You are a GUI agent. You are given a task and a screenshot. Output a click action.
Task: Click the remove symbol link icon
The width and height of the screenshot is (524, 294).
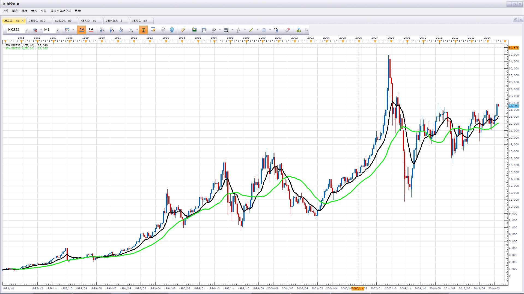(35, 30)
